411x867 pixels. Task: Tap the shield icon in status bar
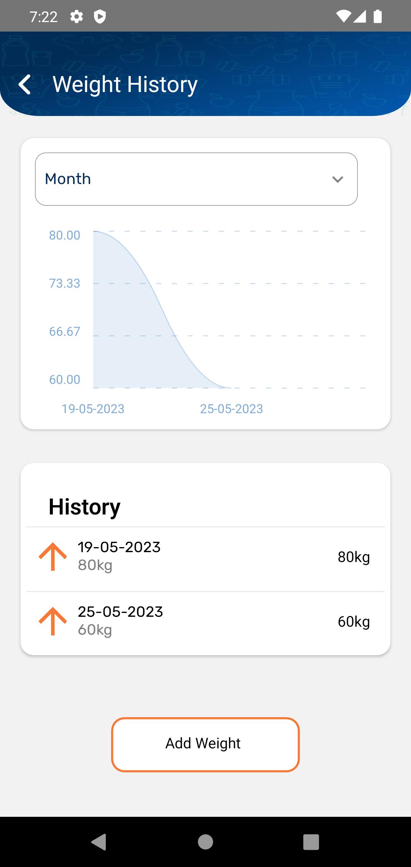[x=100, y=17]
